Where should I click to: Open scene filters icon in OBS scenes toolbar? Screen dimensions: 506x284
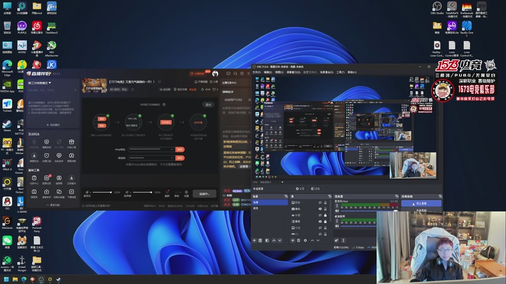pyautogui.click(x=267, y=240)
